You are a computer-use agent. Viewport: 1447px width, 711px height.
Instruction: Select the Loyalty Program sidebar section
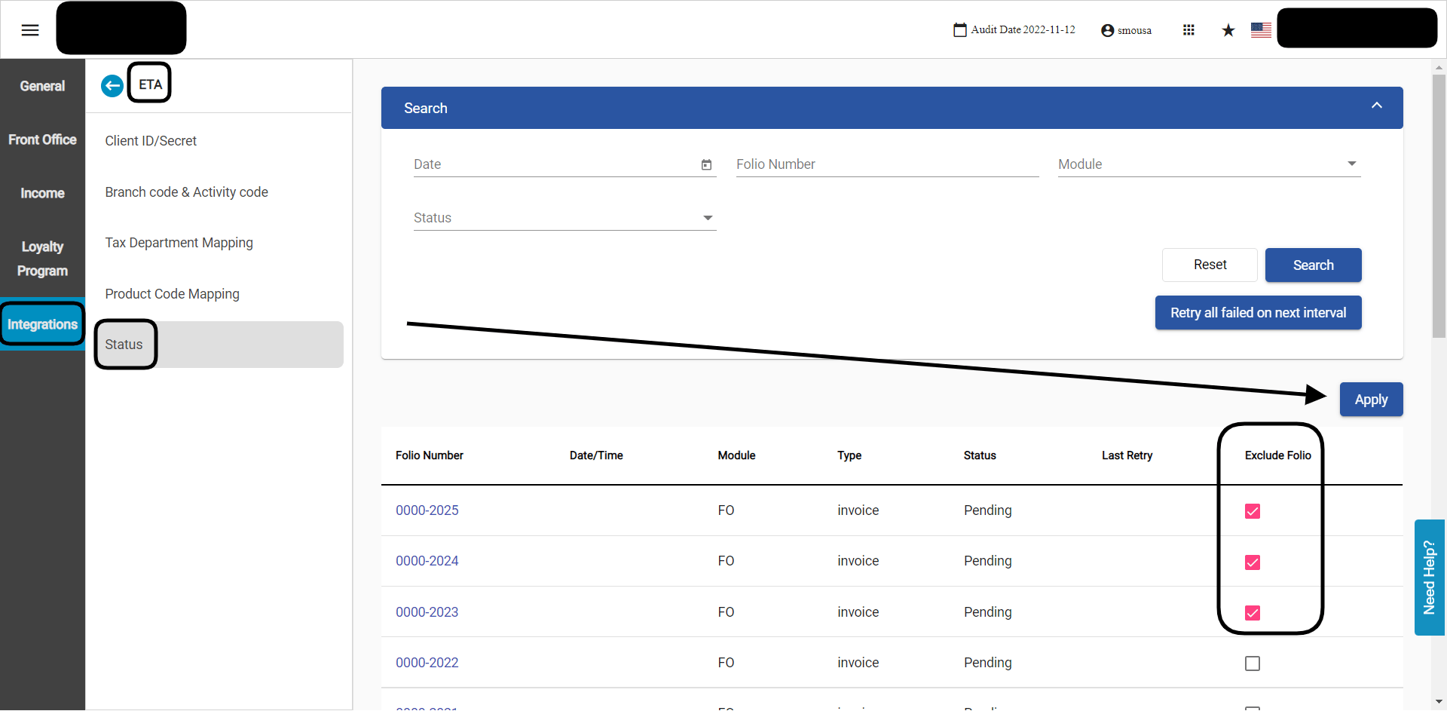(42, 259)
